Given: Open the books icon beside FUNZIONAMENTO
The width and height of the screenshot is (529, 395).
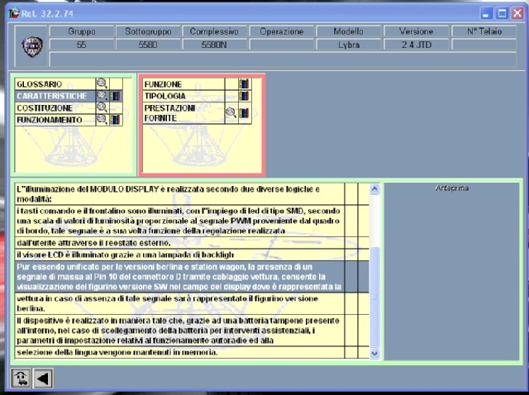Looking at the screenshot, I should tap(115, 120).
